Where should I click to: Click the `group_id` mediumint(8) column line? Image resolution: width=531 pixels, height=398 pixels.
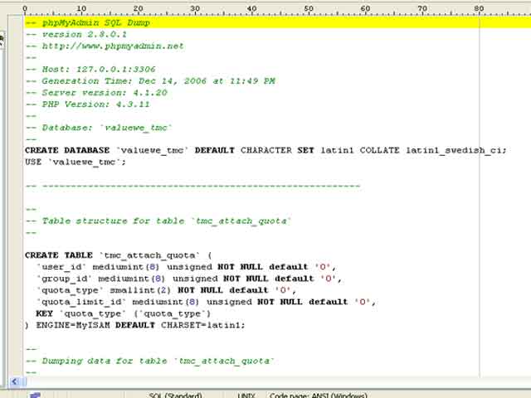(x=189, y=279)
